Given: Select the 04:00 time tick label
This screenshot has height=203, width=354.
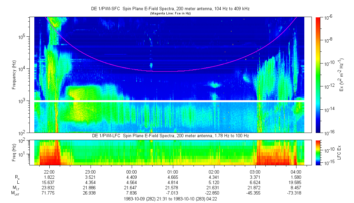Looking at the screenshot, I should click(x=296, y=172).
